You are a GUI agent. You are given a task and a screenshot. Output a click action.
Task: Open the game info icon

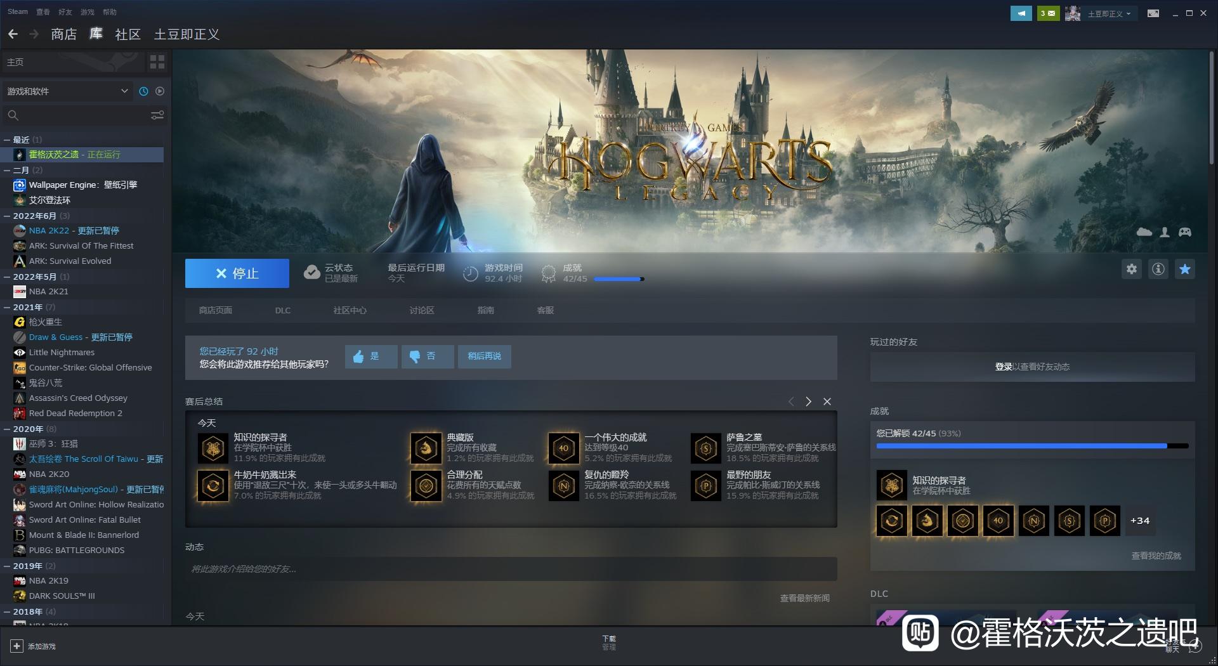pos(1158,269)
